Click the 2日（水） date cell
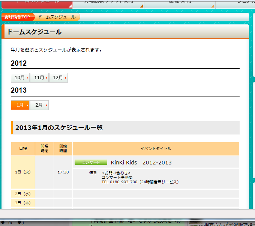The height and width of the screenshot is (226, 255). coord(23,194)
